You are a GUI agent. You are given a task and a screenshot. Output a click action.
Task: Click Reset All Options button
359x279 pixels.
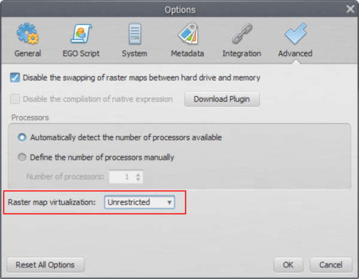(x=45, y=265)
